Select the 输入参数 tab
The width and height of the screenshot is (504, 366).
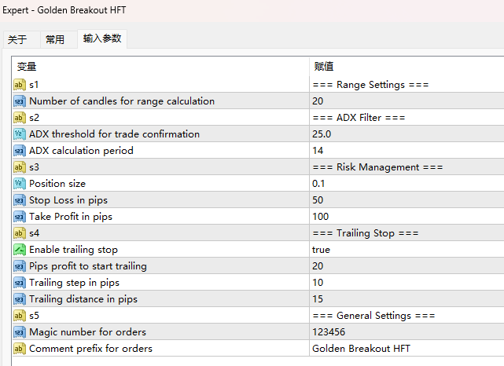[102, 38]
